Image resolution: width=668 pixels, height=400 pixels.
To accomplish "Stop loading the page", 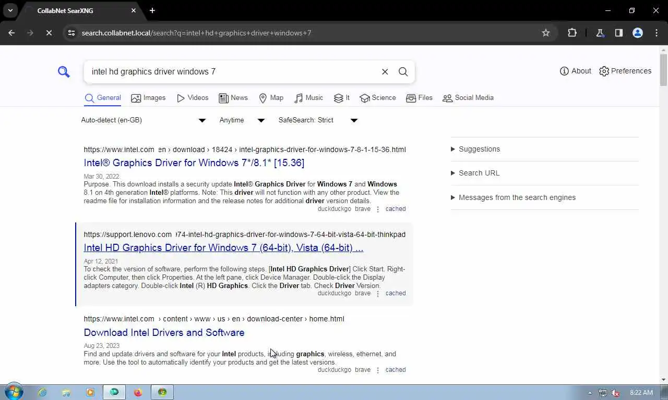I will (x=49, y=33).
